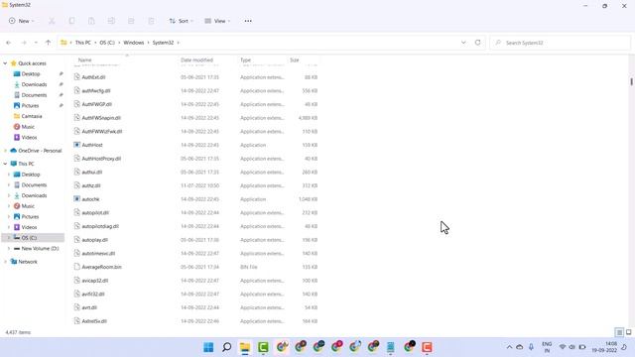Switch to details view icon in status bar

(619, 332)
